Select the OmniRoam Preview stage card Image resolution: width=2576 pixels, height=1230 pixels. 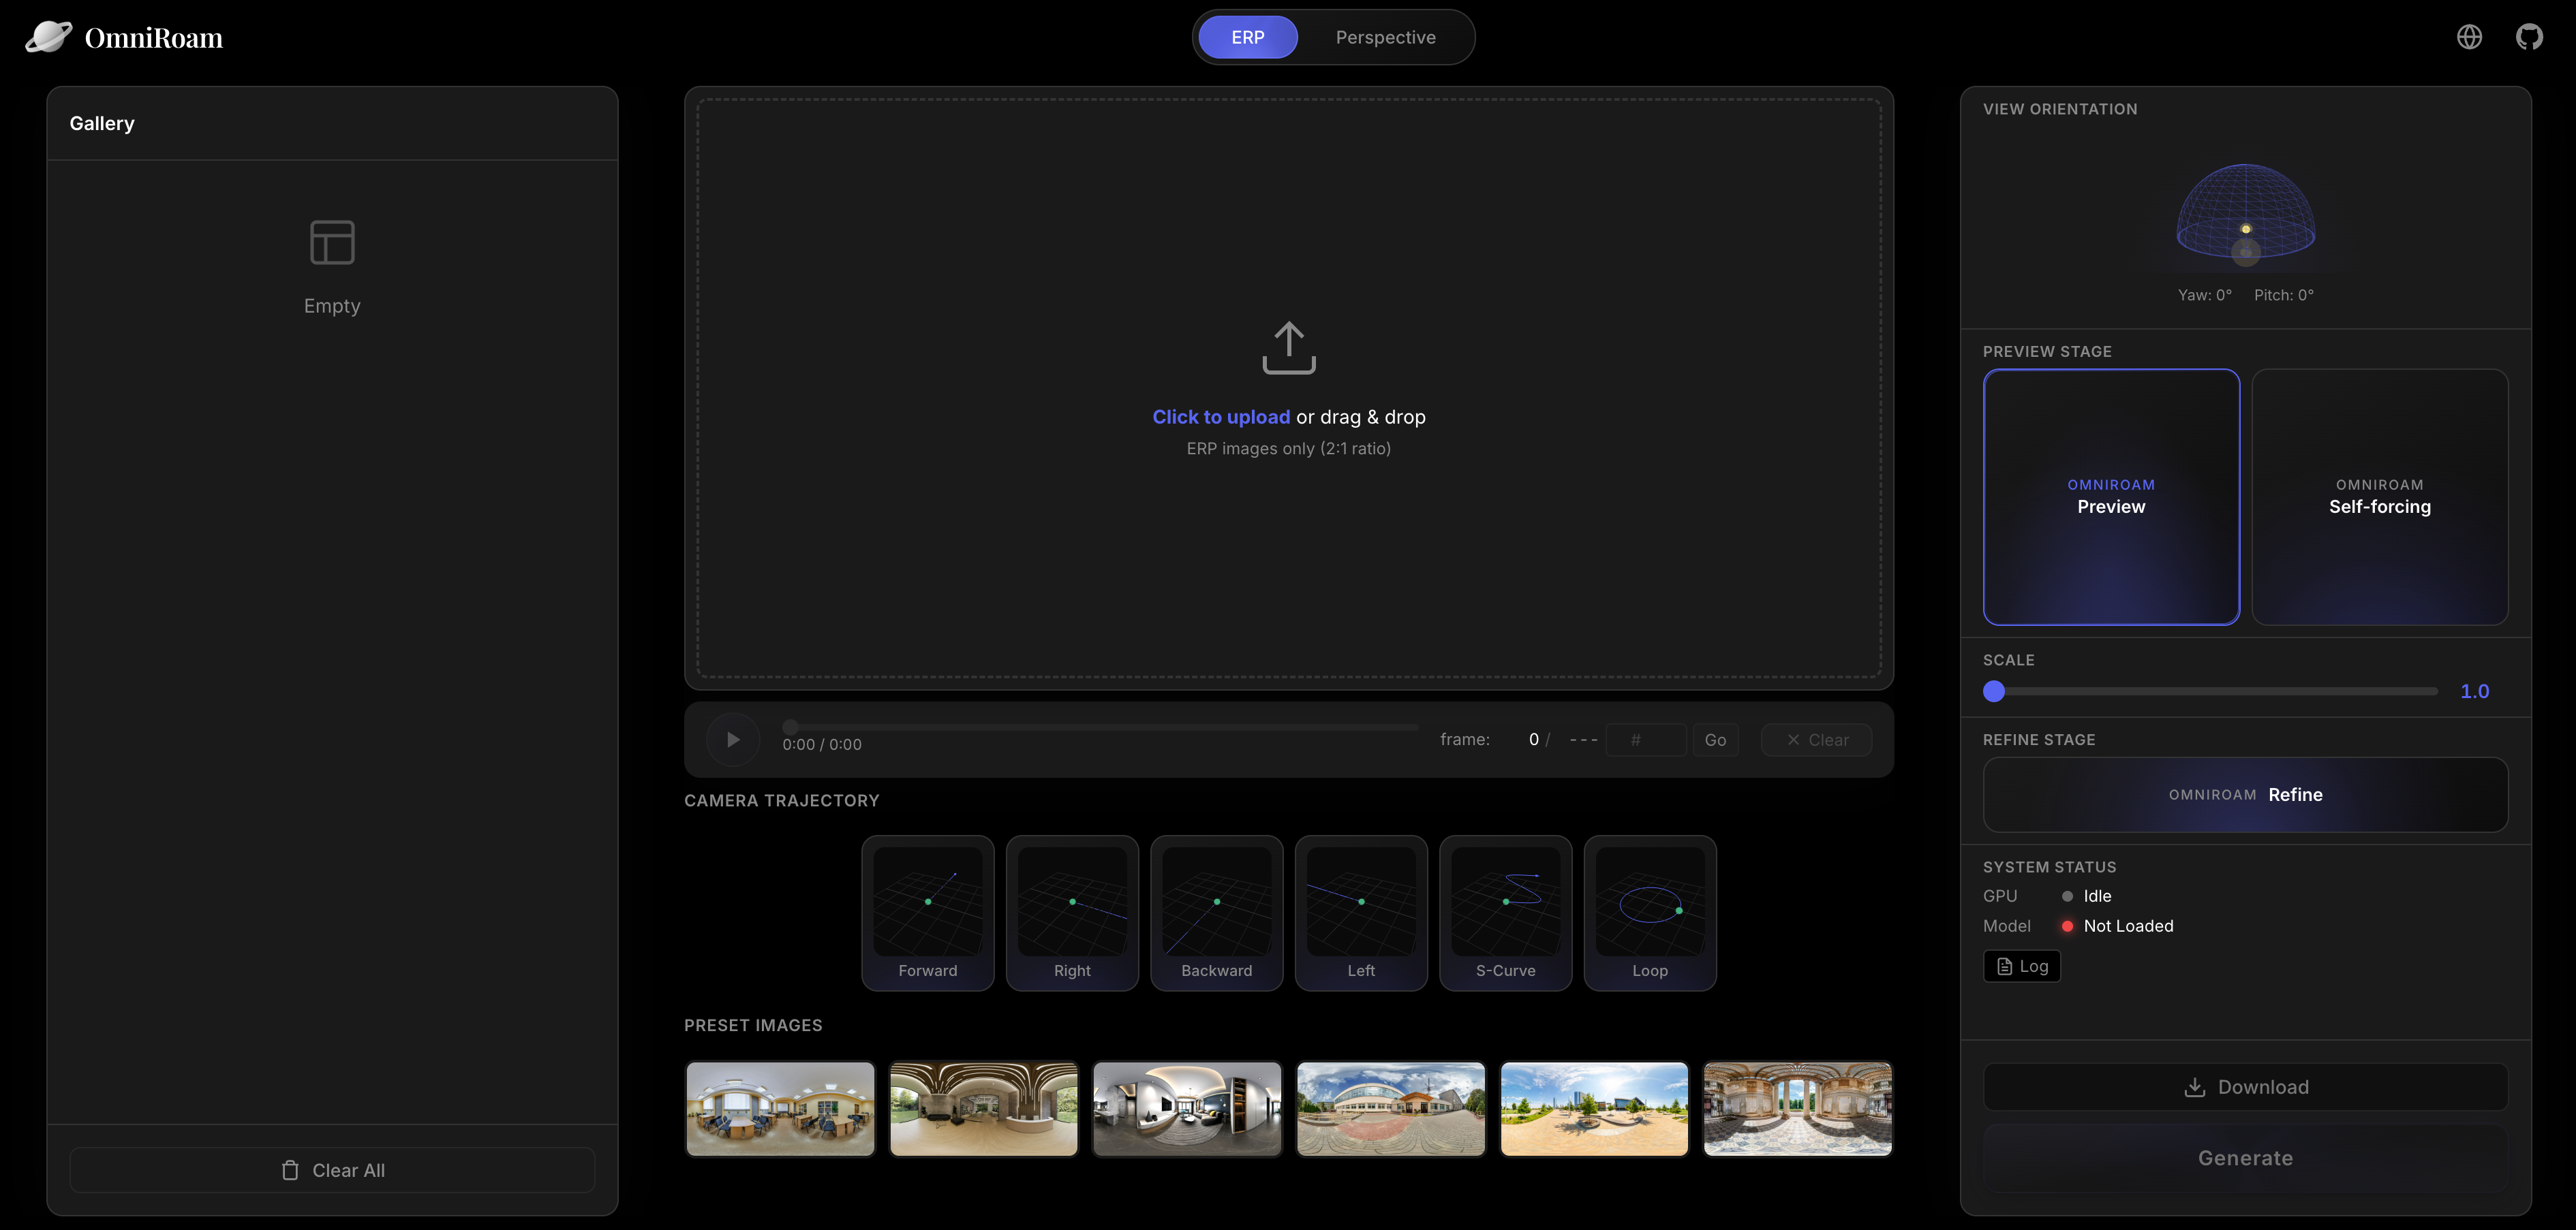tap(2110, 496)
